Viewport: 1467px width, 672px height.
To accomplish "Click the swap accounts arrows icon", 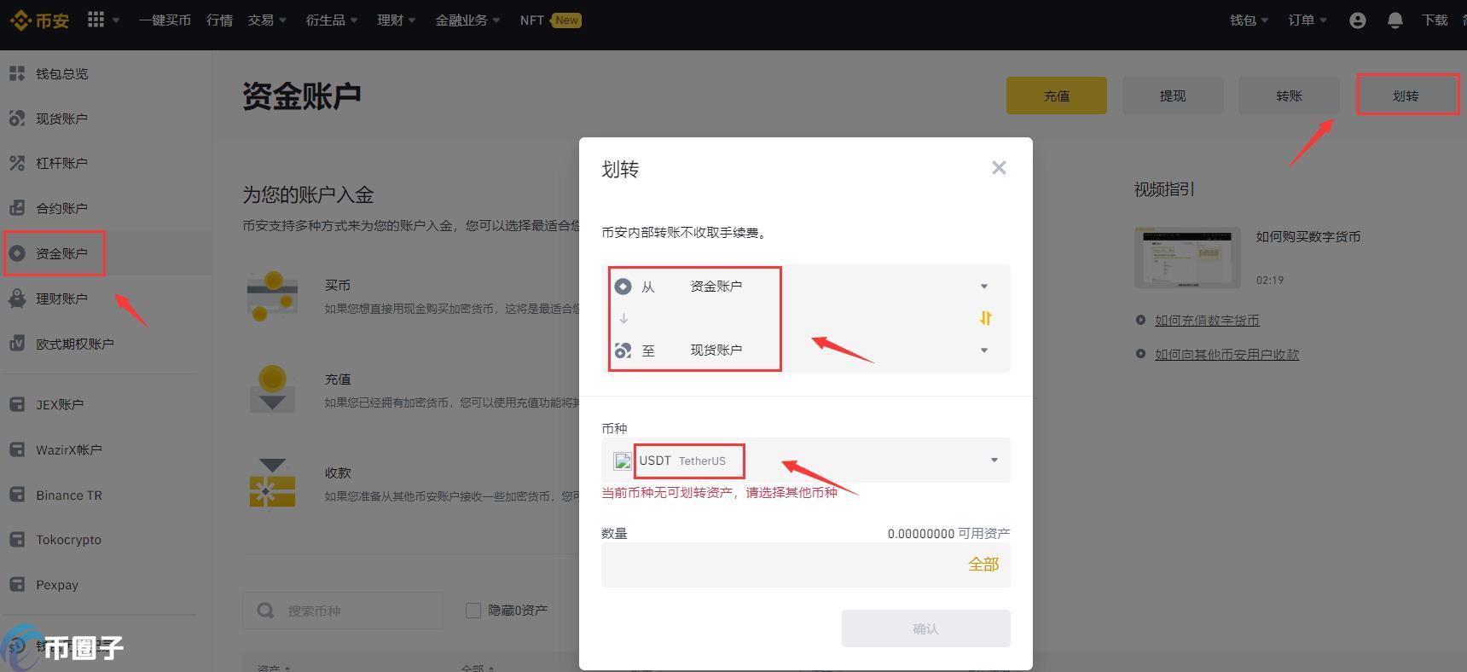I will [985, 318].
